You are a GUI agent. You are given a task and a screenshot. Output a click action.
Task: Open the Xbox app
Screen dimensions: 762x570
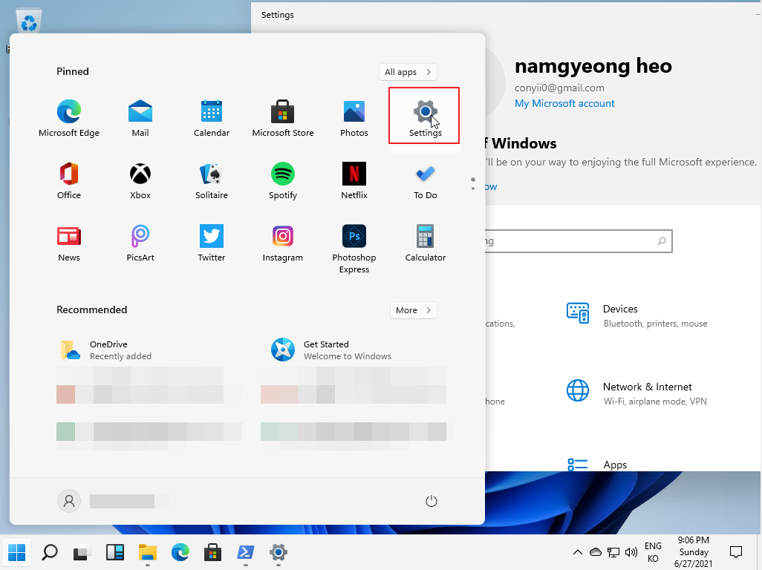[x=140, y=180]
